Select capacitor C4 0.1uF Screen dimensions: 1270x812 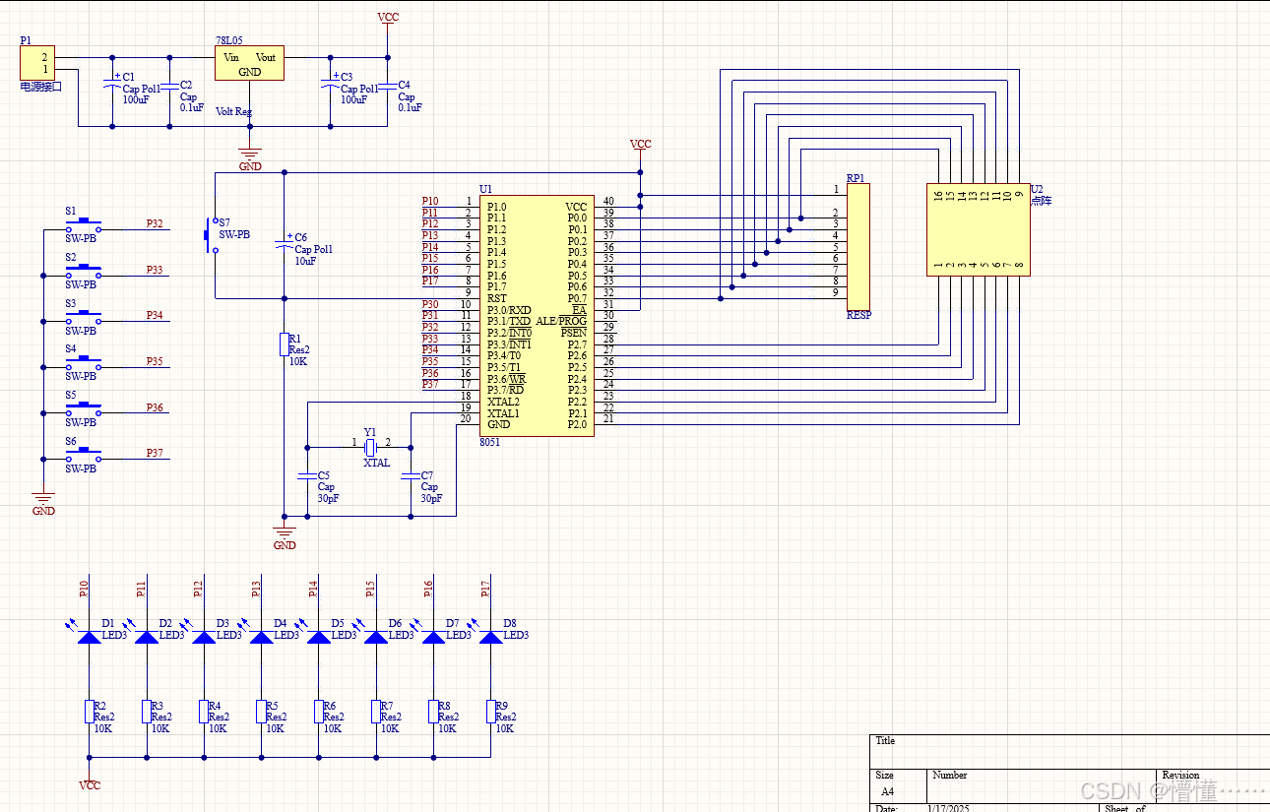point(388,87)
